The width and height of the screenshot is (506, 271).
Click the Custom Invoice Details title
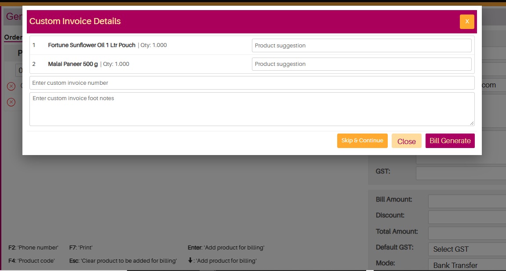(x=75, y=21)
